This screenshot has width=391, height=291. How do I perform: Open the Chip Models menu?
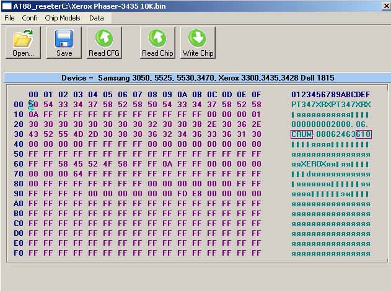(63, 18)
